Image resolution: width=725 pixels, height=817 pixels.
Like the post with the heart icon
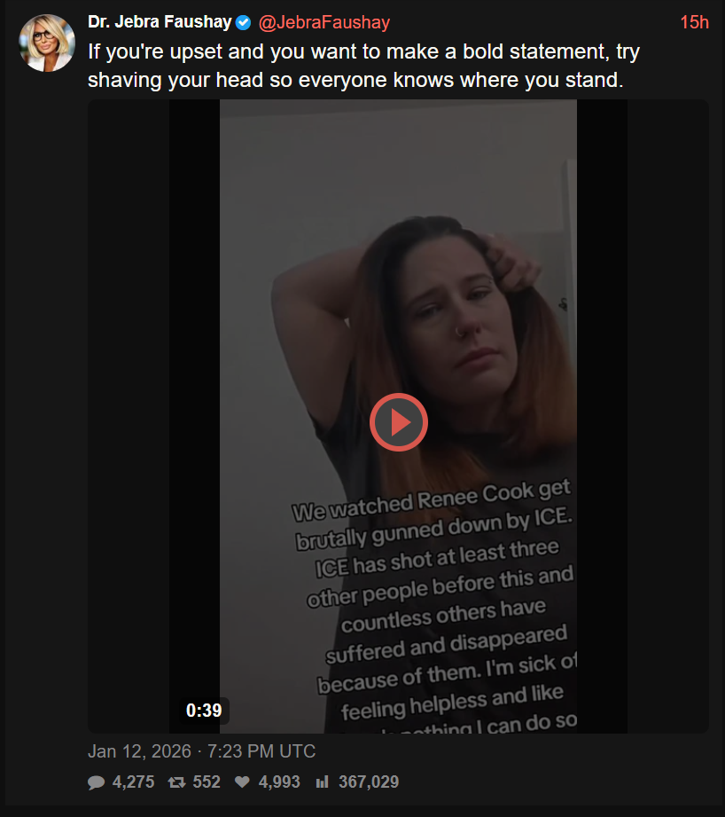(242, 782)
